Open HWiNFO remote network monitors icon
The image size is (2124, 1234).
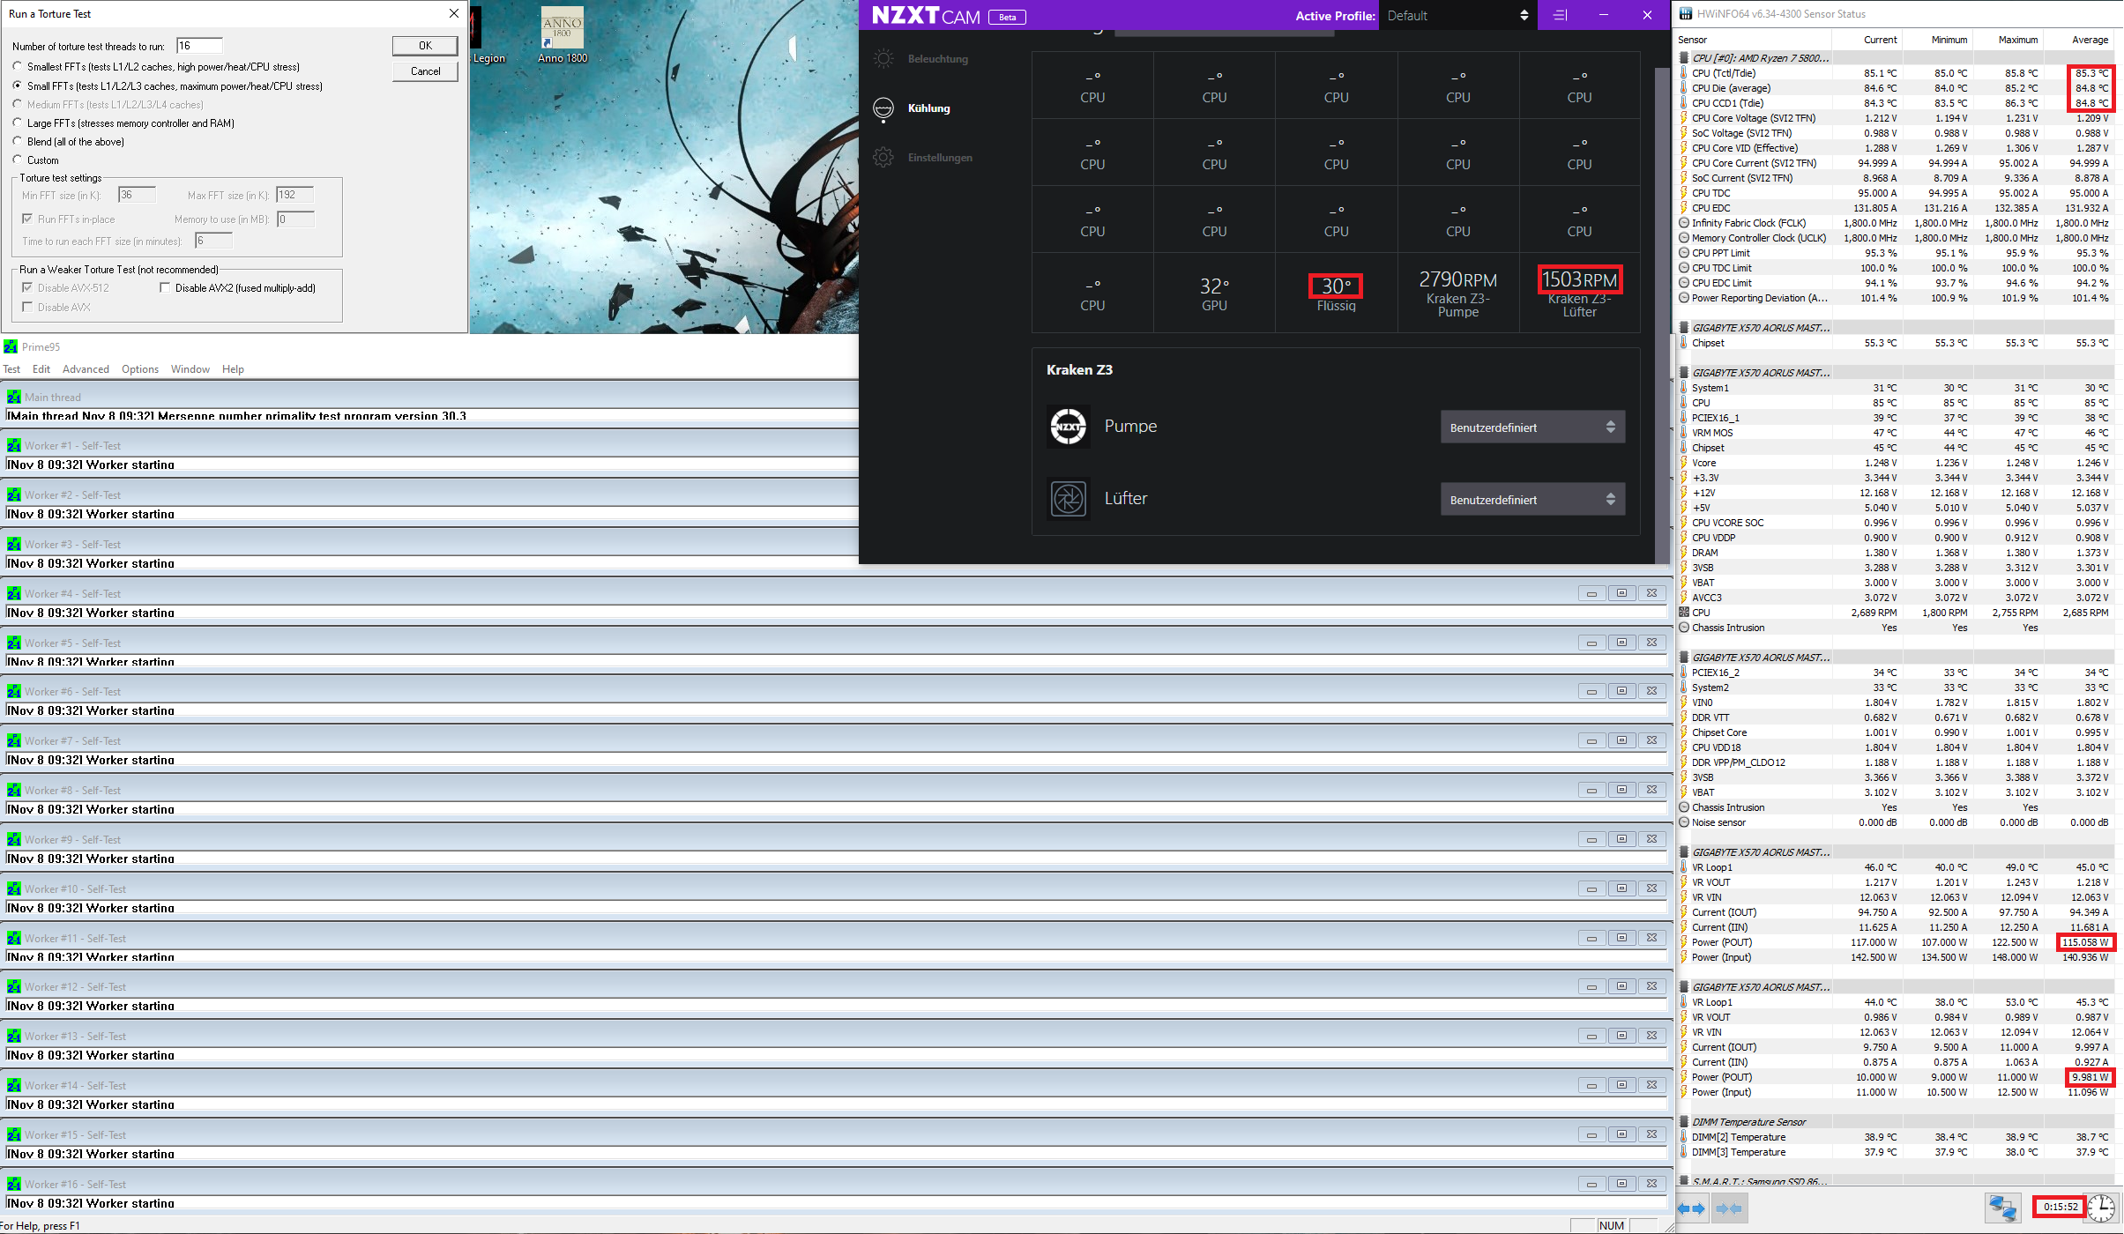(x=2001, y=1208)
